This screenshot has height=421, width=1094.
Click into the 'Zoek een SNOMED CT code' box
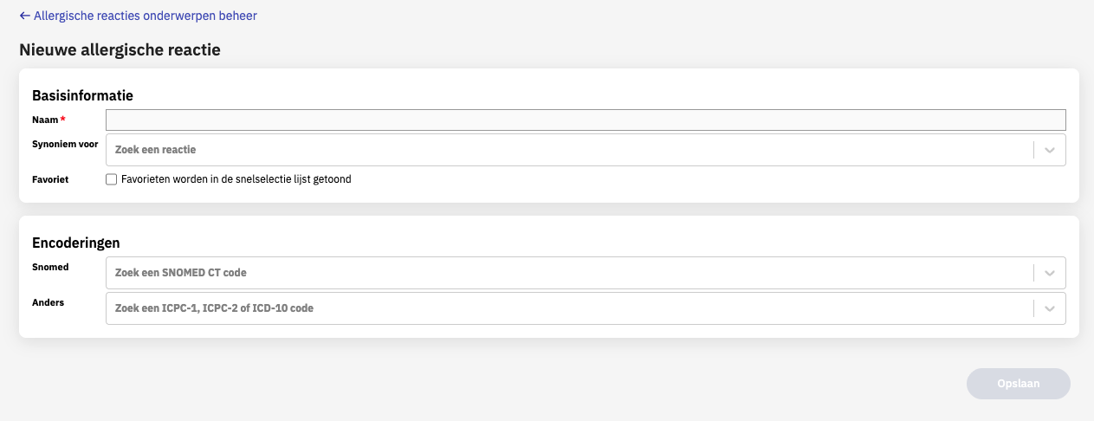(568, 273)
